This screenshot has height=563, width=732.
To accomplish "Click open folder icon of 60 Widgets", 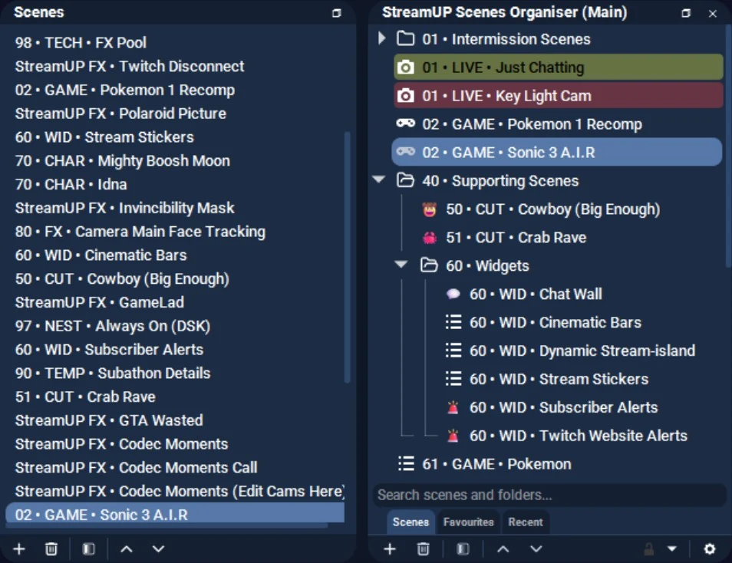I will (429, 265).
